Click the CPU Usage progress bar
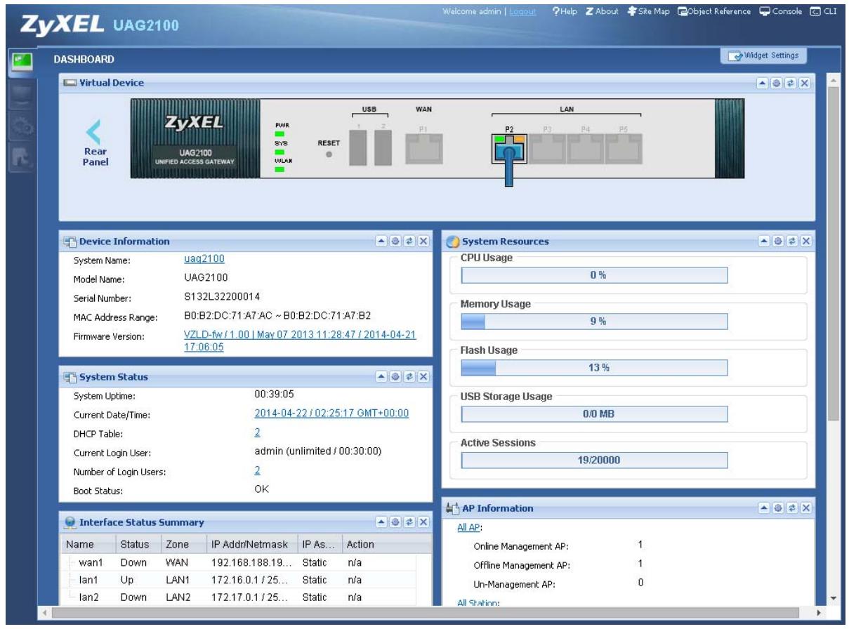849x629 pixels. pos(594,275)
